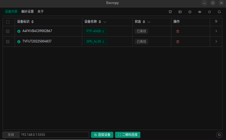Check the box for TVFUT20225004837 row
226x140 pixels.
(8, 42)
